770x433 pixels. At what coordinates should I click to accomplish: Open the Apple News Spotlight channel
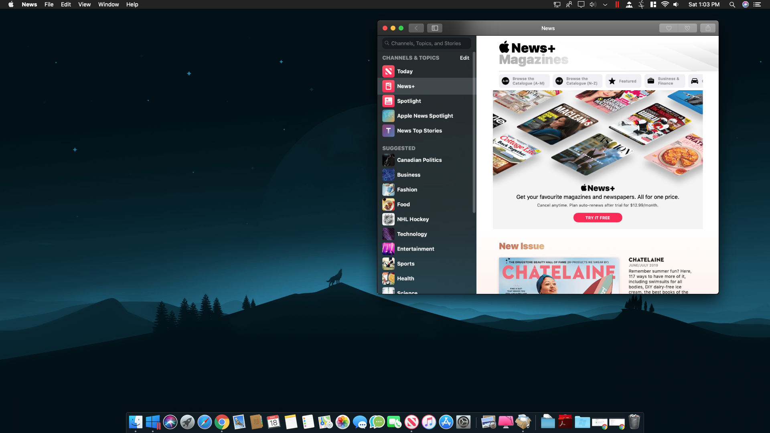[427, 116]
